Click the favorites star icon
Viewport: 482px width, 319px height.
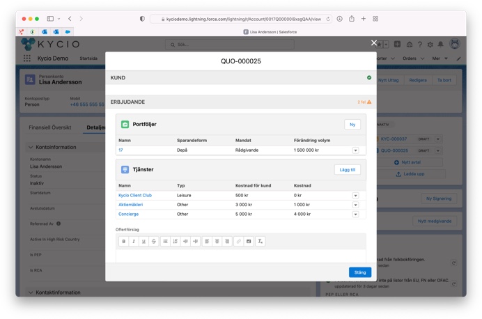[380, 45]
